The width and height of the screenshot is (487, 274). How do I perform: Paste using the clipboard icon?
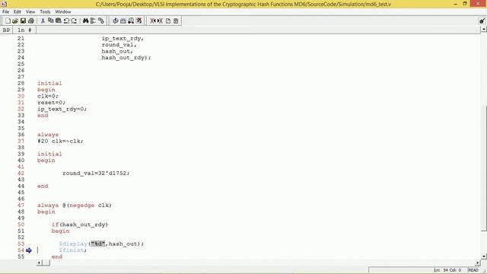59,21
